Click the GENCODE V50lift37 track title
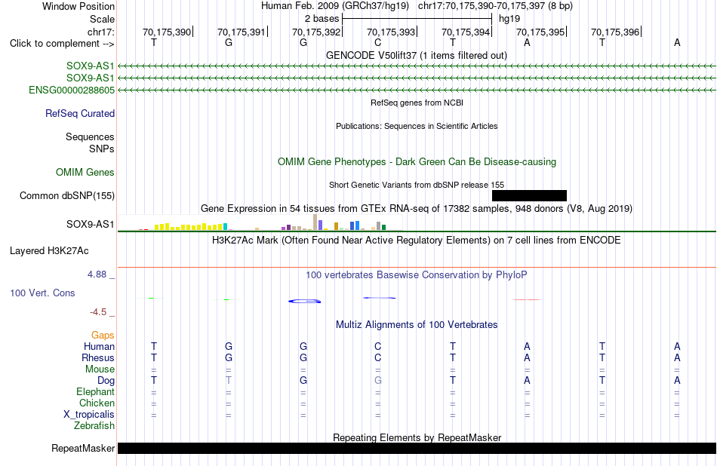This screenshot has height=466, width=717. tap(417, 55)
